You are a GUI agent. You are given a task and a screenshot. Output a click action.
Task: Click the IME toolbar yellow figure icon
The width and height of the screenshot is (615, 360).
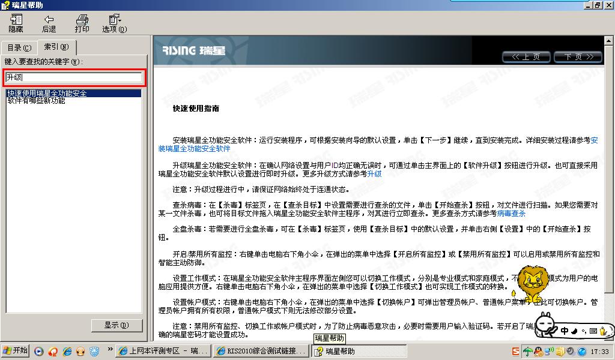pyautogui.click(x=603, y=331)
